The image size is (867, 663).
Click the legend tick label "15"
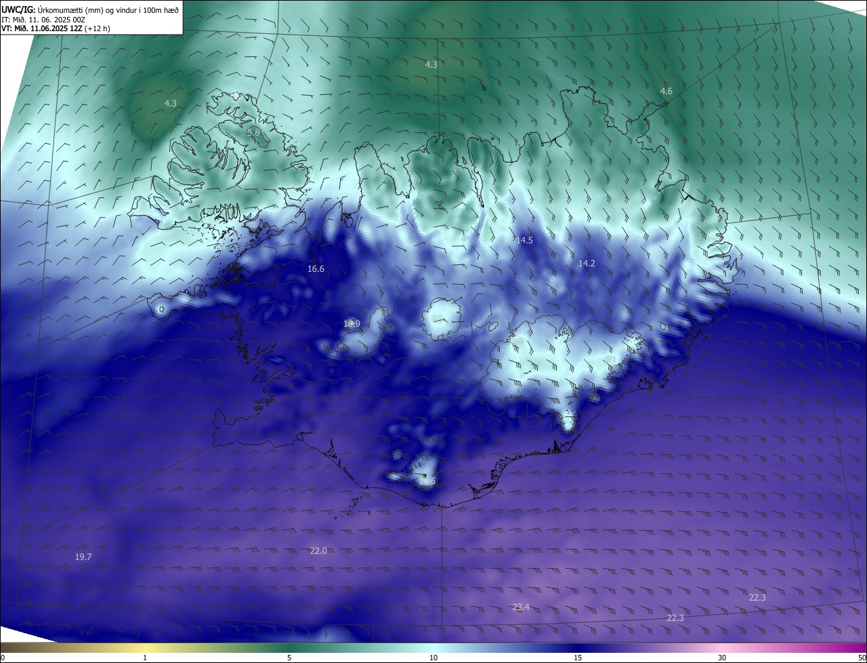coord(578,658)
